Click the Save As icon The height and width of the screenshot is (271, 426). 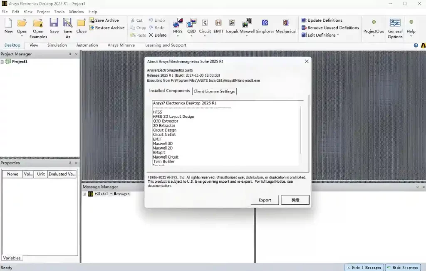point(67,23)
